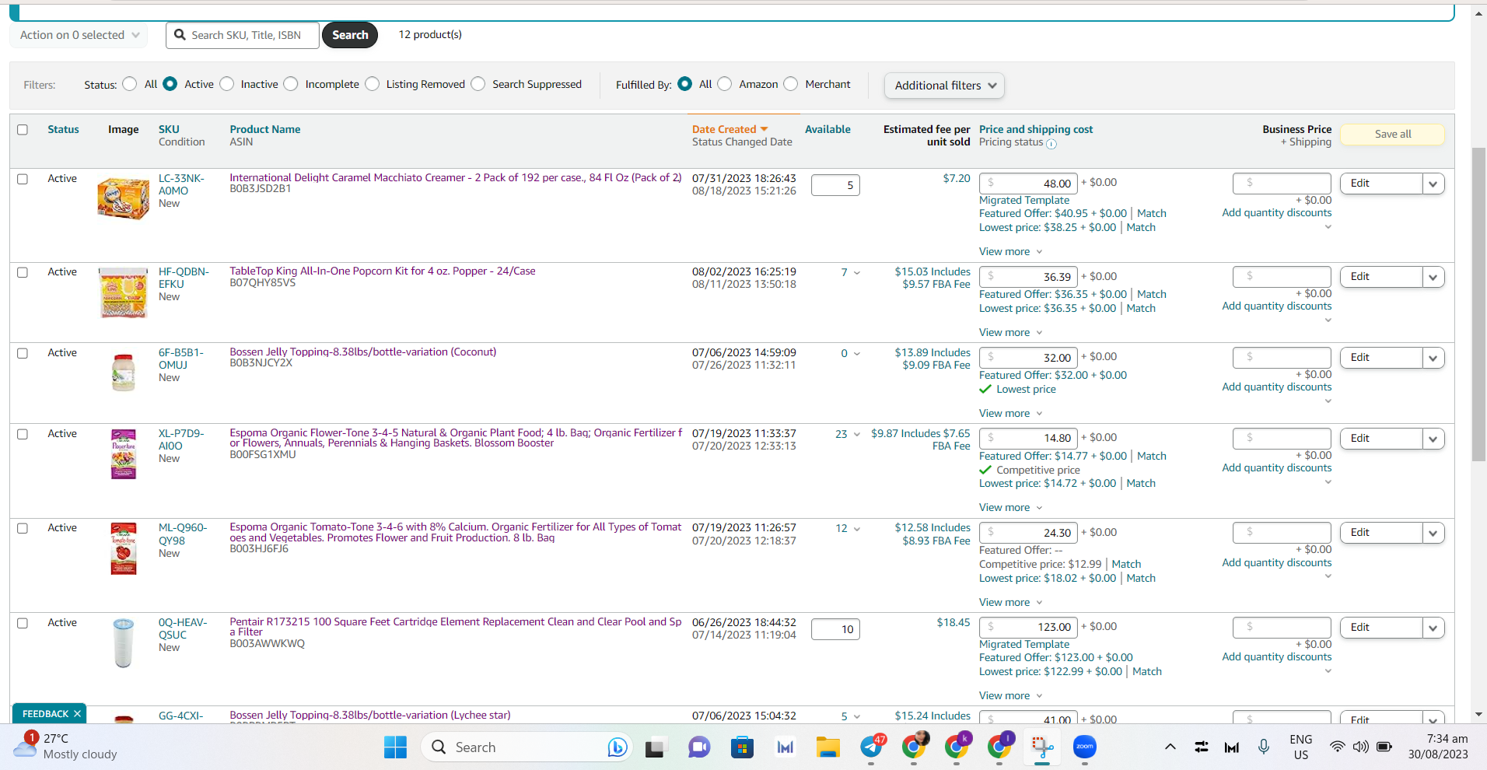Click the Search button
The height and width of the screenshot is (770, 1487).
point(350,35)
